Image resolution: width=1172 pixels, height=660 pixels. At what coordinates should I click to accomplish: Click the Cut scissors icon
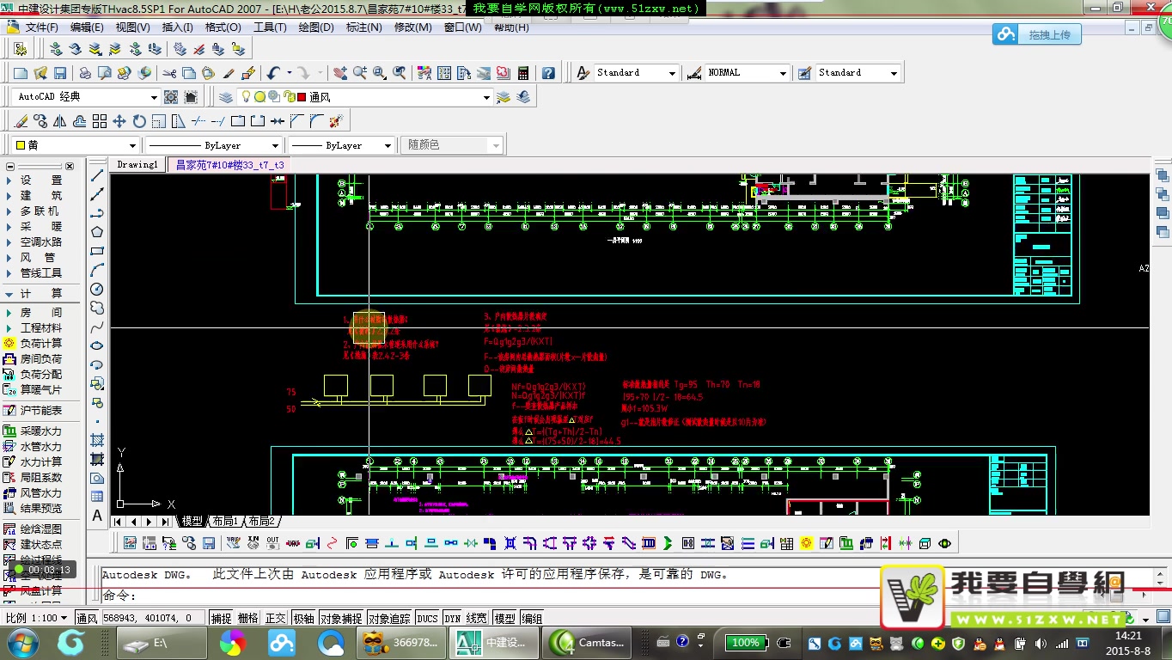[169, 73]
